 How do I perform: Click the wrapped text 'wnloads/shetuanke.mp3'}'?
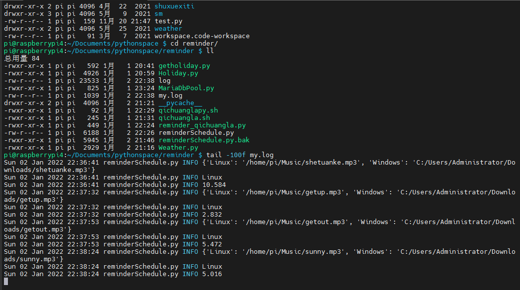[x=50, y=170]
